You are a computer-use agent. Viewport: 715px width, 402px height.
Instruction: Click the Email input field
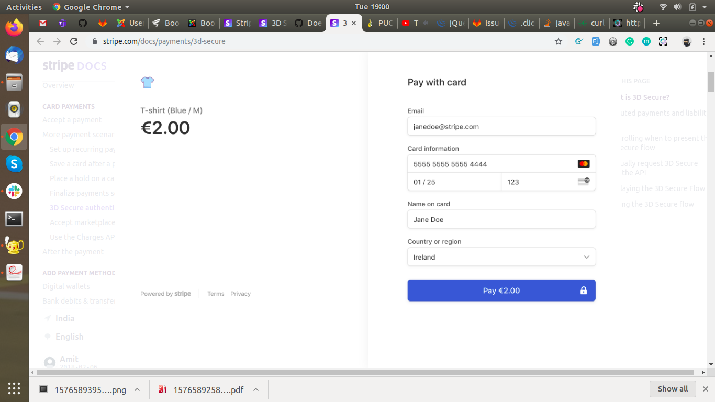tap(501, 126)
